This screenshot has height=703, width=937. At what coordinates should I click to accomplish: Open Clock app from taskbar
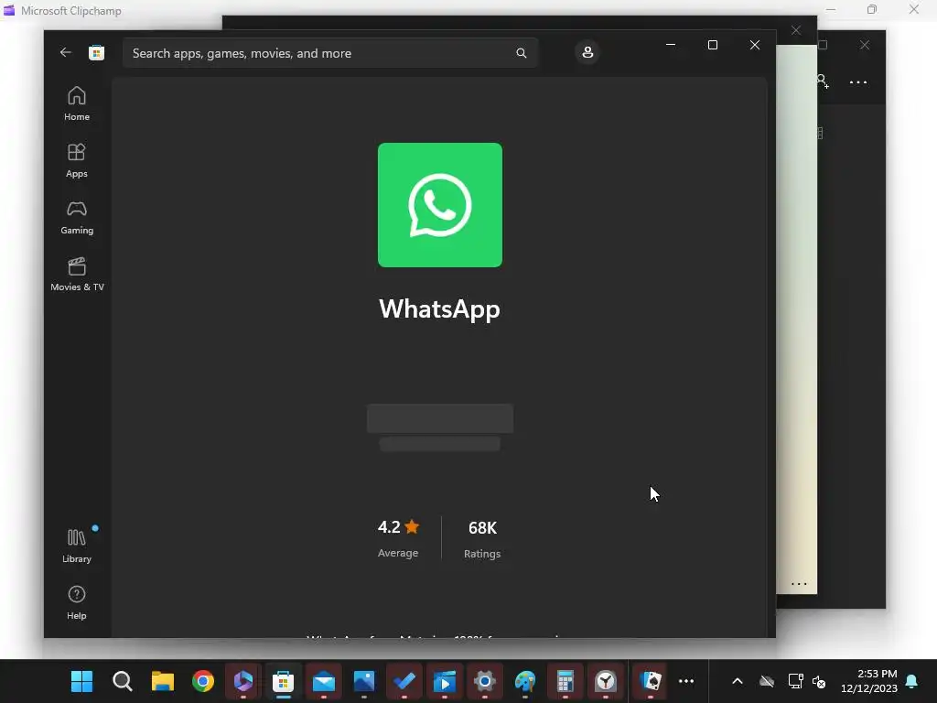(x=606, y=681)
